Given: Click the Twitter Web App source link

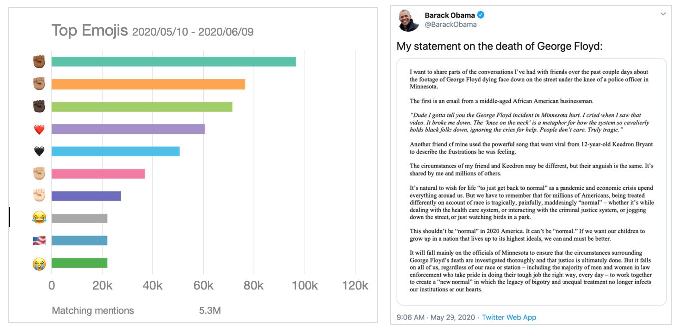Looking at the screenshot, I should coord(509,317).
